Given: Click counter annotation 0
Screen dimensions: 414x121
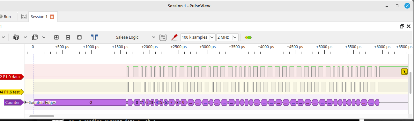Looking at the screenshot, I should click(x=137, y=102).
